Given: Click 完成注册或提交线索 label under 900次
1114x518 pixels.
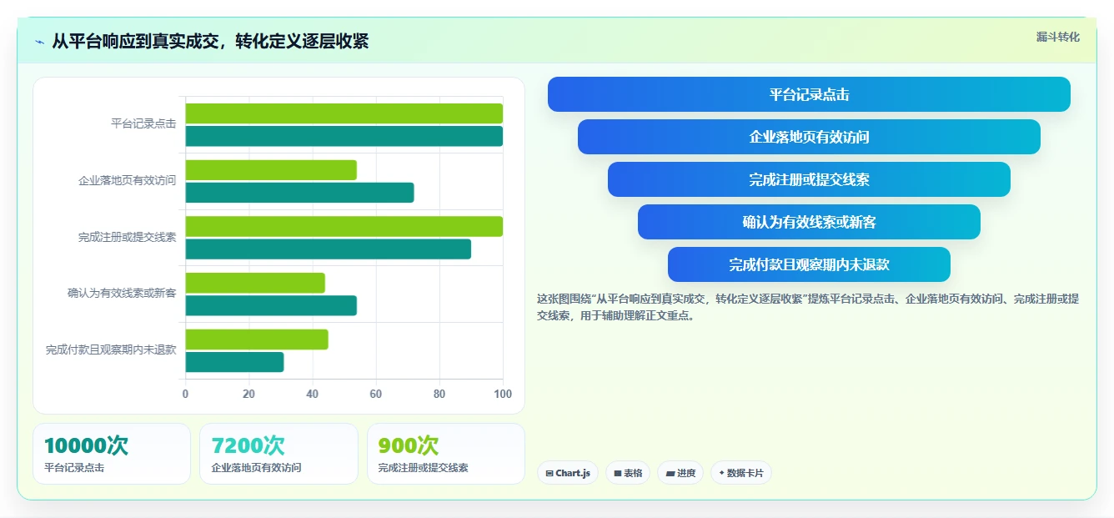Looking at the screenshot, I should [x=424, y=468].
